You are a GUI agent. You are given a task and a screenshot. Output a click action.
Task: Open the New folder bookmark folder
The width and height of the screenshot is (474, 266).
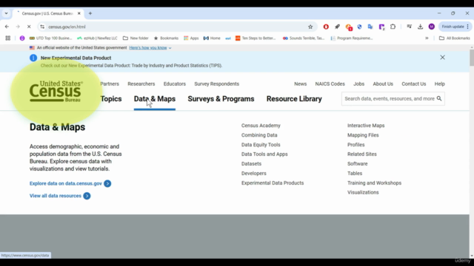tap(136, 38)
